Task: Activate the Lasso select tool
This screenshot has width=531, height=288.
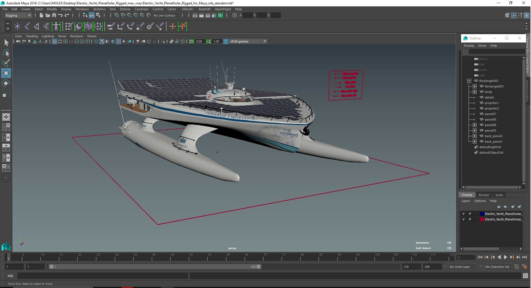Action: click(x=6, y=53)
